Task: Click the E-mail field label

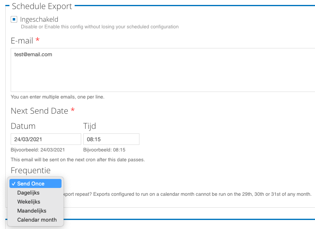Action: click(22, 40)
